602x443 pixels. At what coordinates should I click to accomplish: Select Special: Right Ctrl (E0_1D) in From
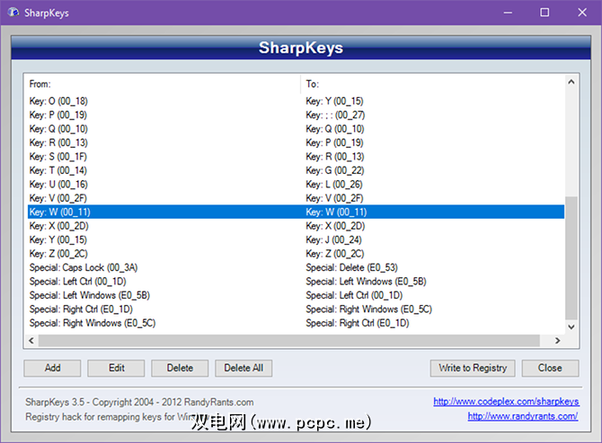(x=81, y=308)
